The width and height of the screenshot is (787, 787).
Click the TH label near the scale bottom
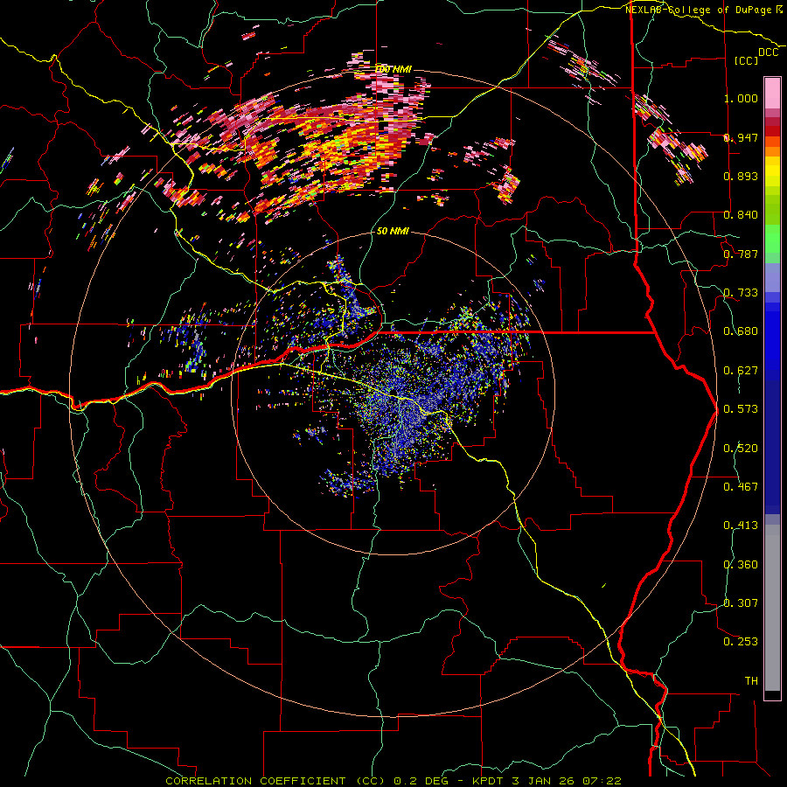pos(751,680)
